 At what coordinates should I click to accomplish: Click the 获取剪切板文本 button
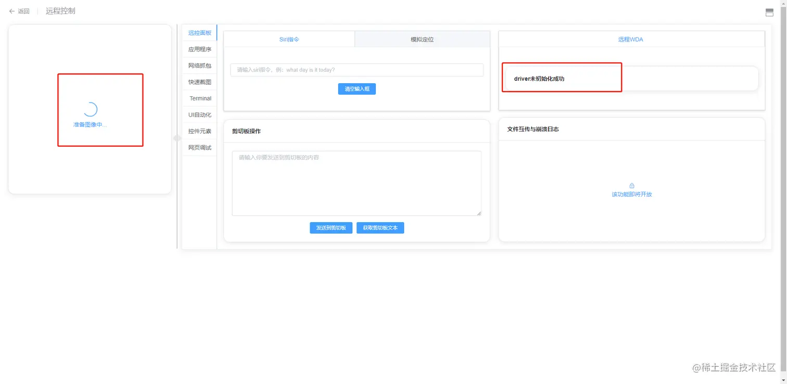pos(380,228)
